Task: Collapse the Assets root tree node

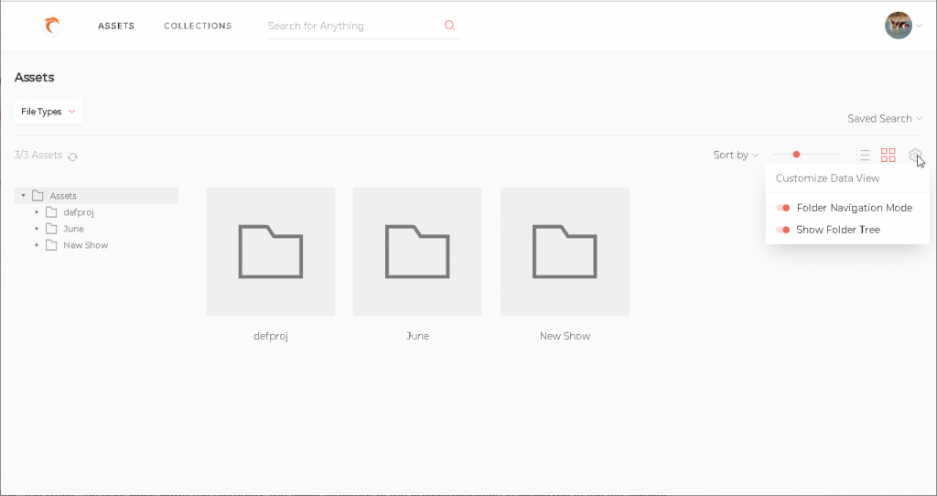Action: coord(23,196)
